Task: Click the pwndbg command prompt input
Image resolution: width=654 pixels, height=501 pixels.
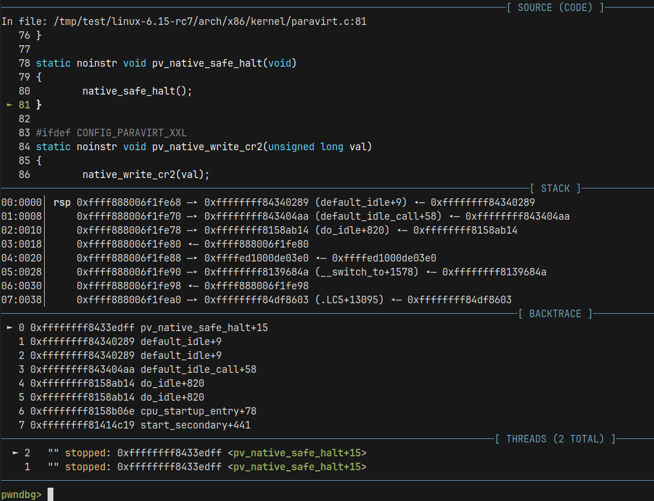Action: click(x=50, y=495)
